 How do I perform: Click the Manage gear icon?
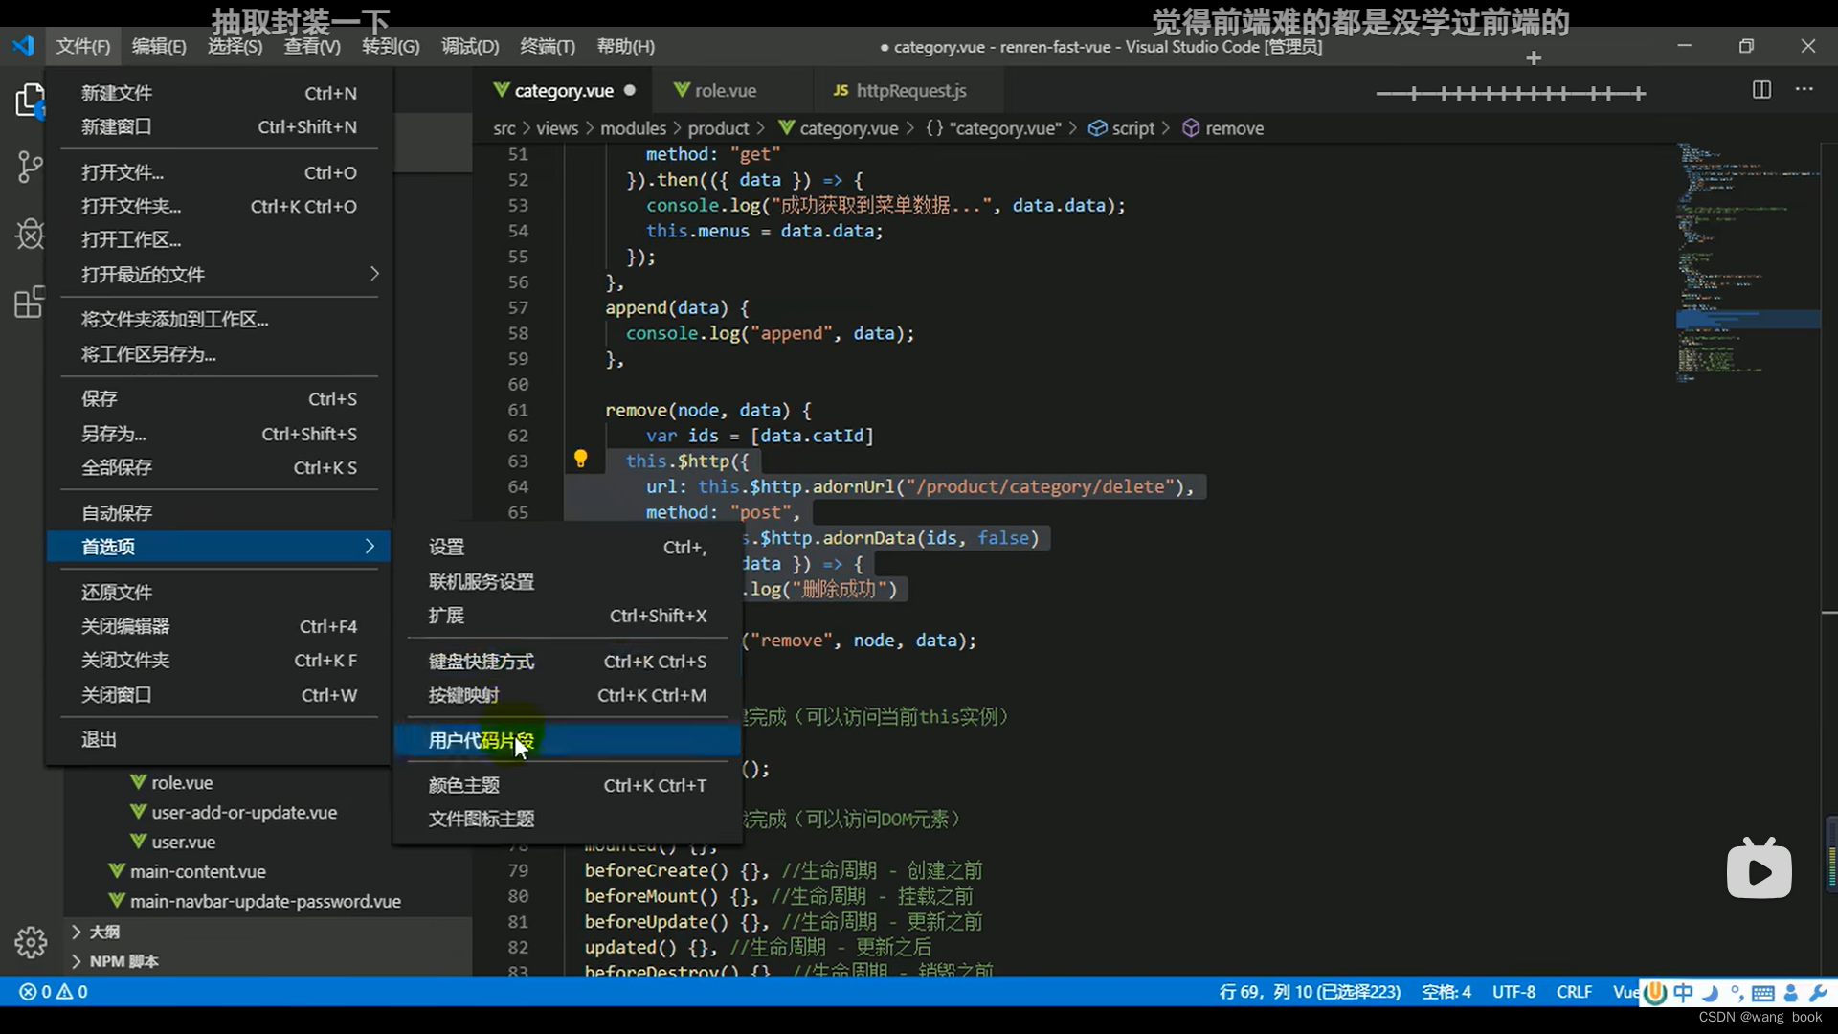(30, 943)
